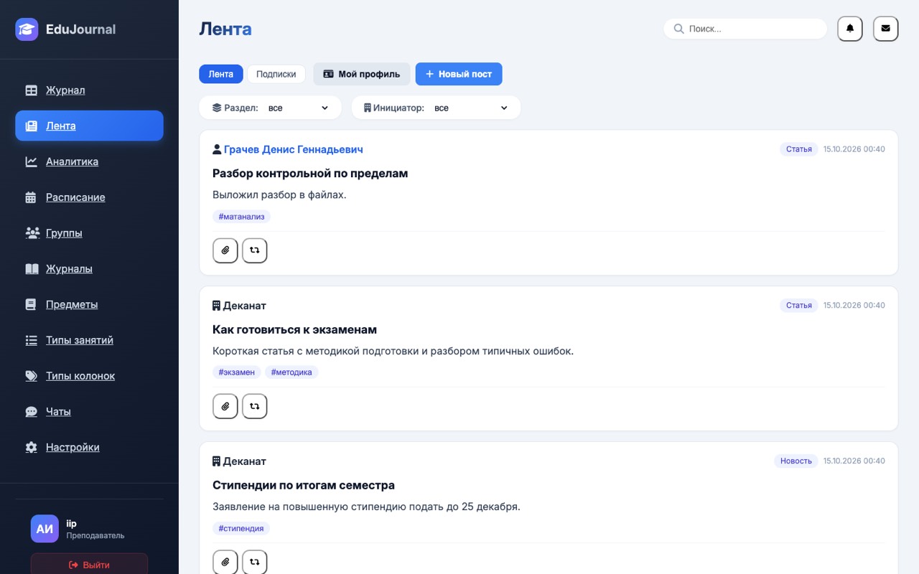
Task: Click the #экзамен tag
Action: pos(237,372)
